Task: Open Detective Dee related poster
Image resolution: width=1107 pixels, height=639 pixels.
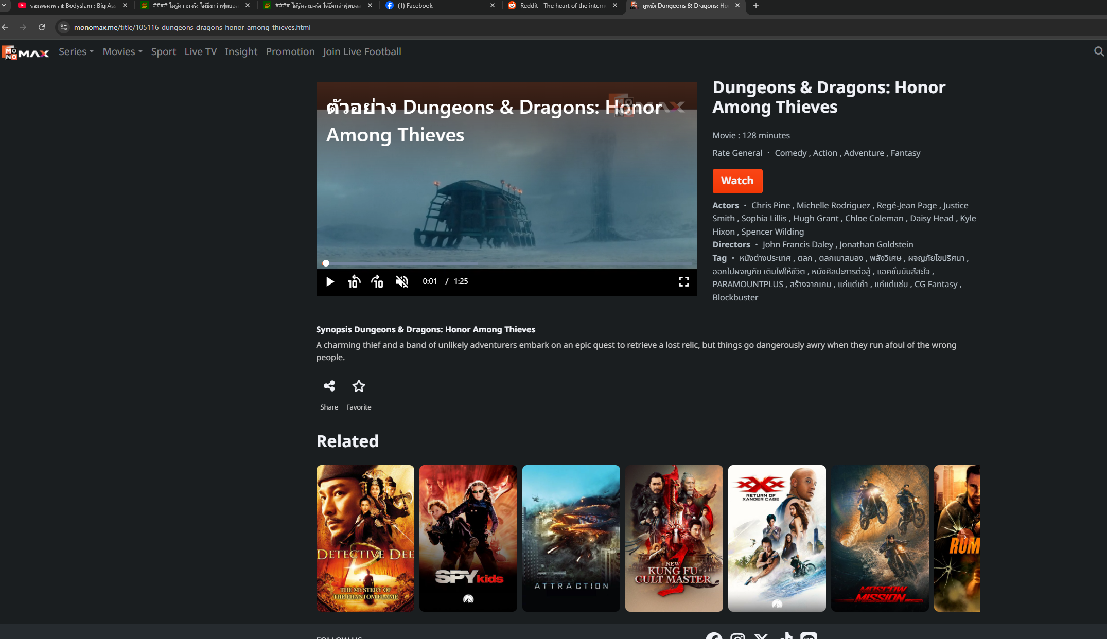Action: (365, 538)
